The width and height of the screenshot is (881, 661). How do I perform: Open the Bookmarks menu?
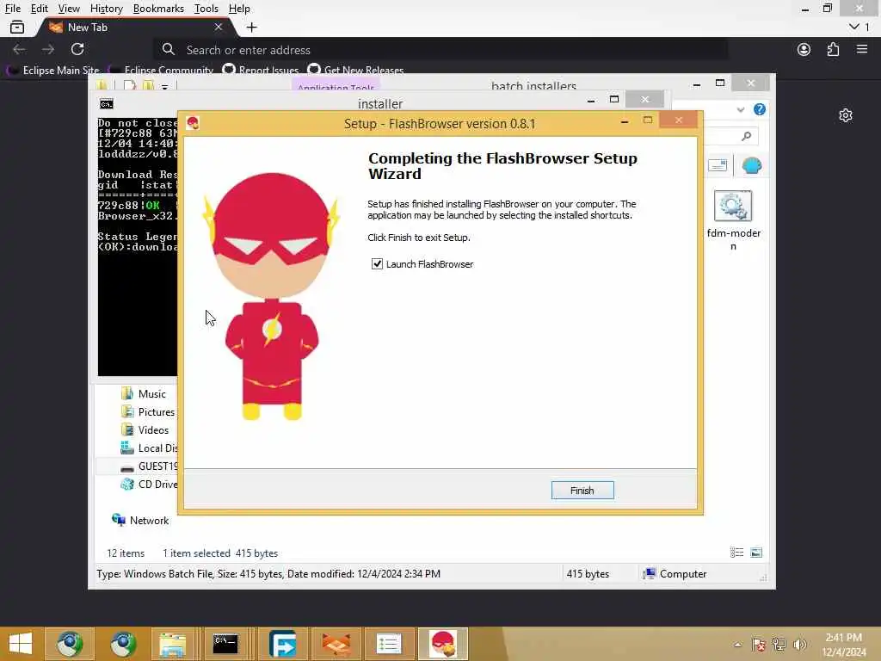(158, 9)
